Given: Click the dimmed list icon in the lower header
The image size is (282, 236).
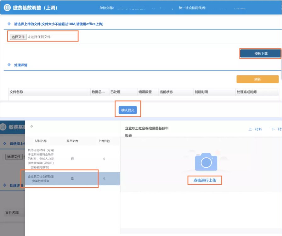Looking at the screenshot, I should tap(3, 127).
